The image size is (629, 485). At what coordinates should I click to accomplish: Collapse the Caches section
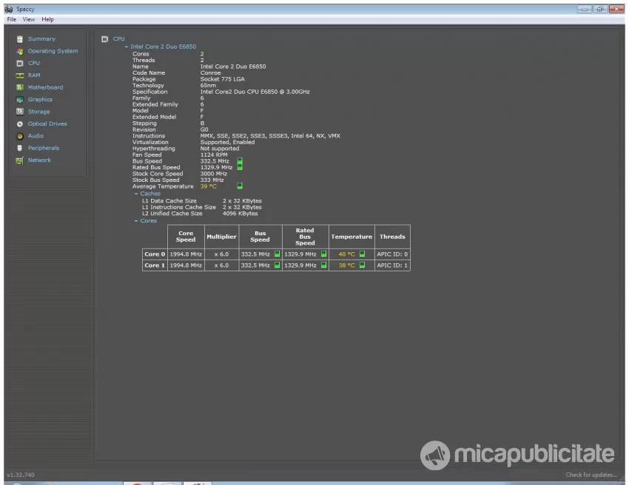click(x=136, y=194)
